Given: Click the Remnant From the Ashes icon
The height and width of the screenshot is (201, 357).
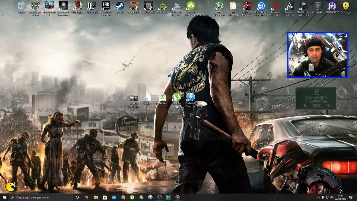Looking at the screenshot, I should click(276, 9).
